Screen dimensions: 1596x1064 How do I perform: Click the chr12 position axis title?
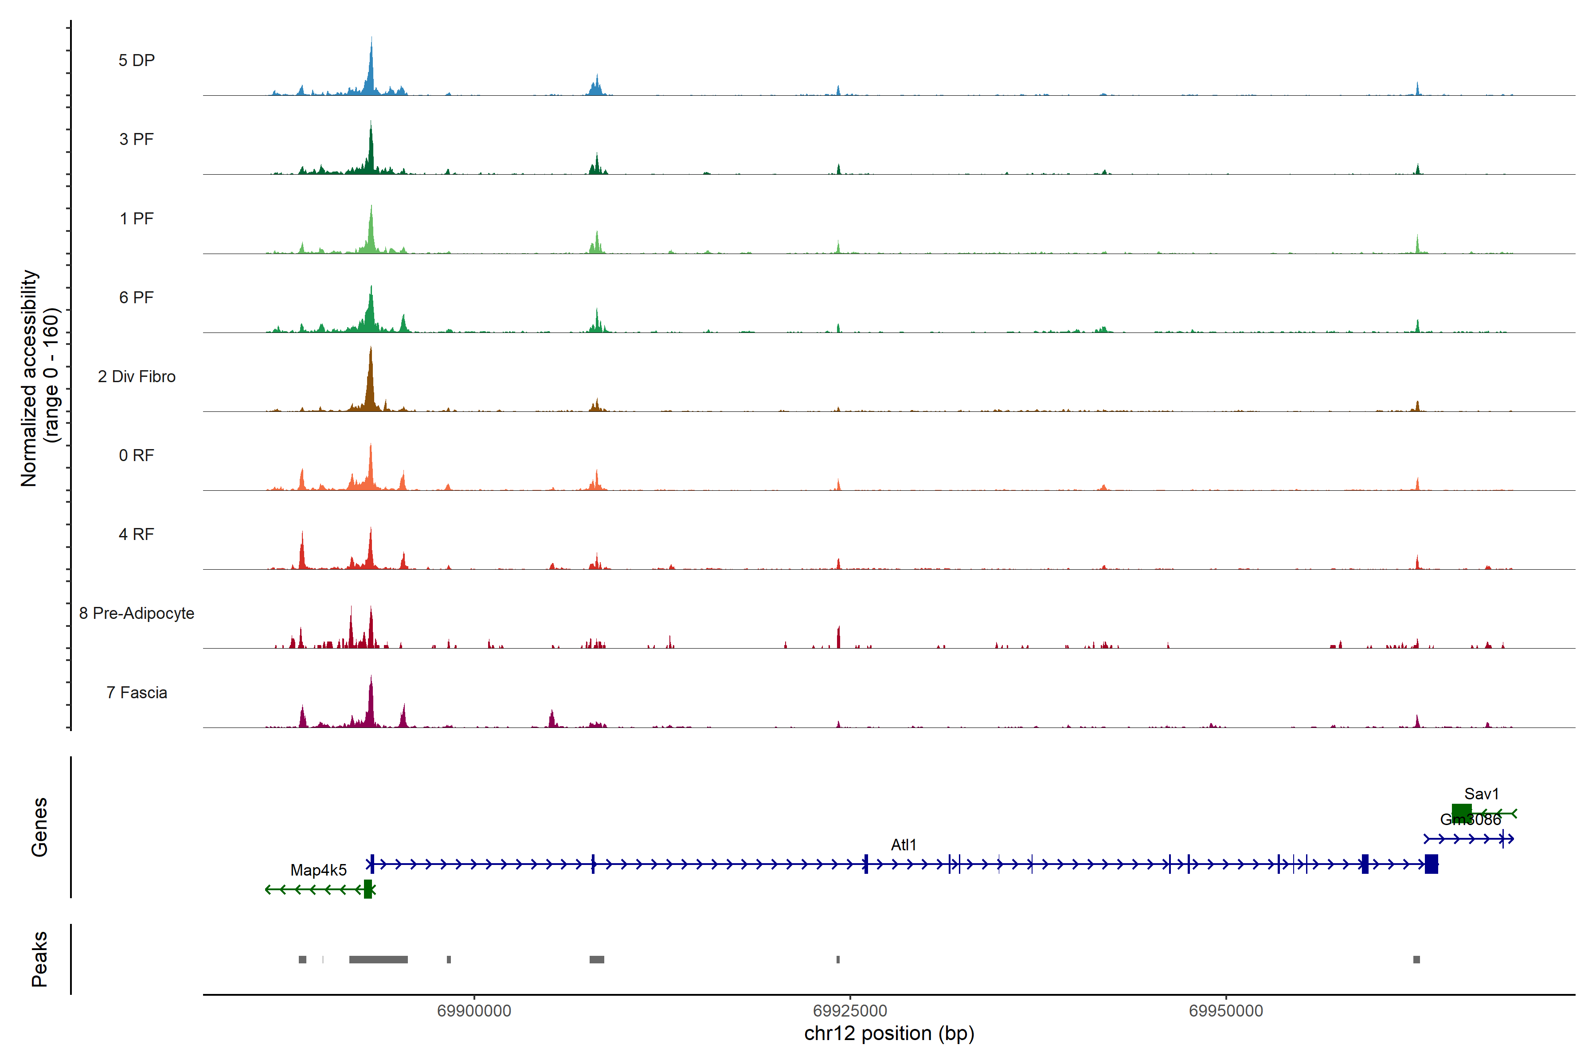(889, 1033)
